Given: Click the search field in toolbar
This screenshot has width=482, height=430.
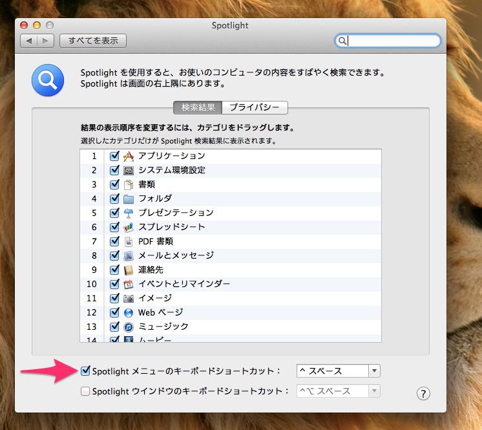Looking at the screenshot, I should (x=388, y=41).
